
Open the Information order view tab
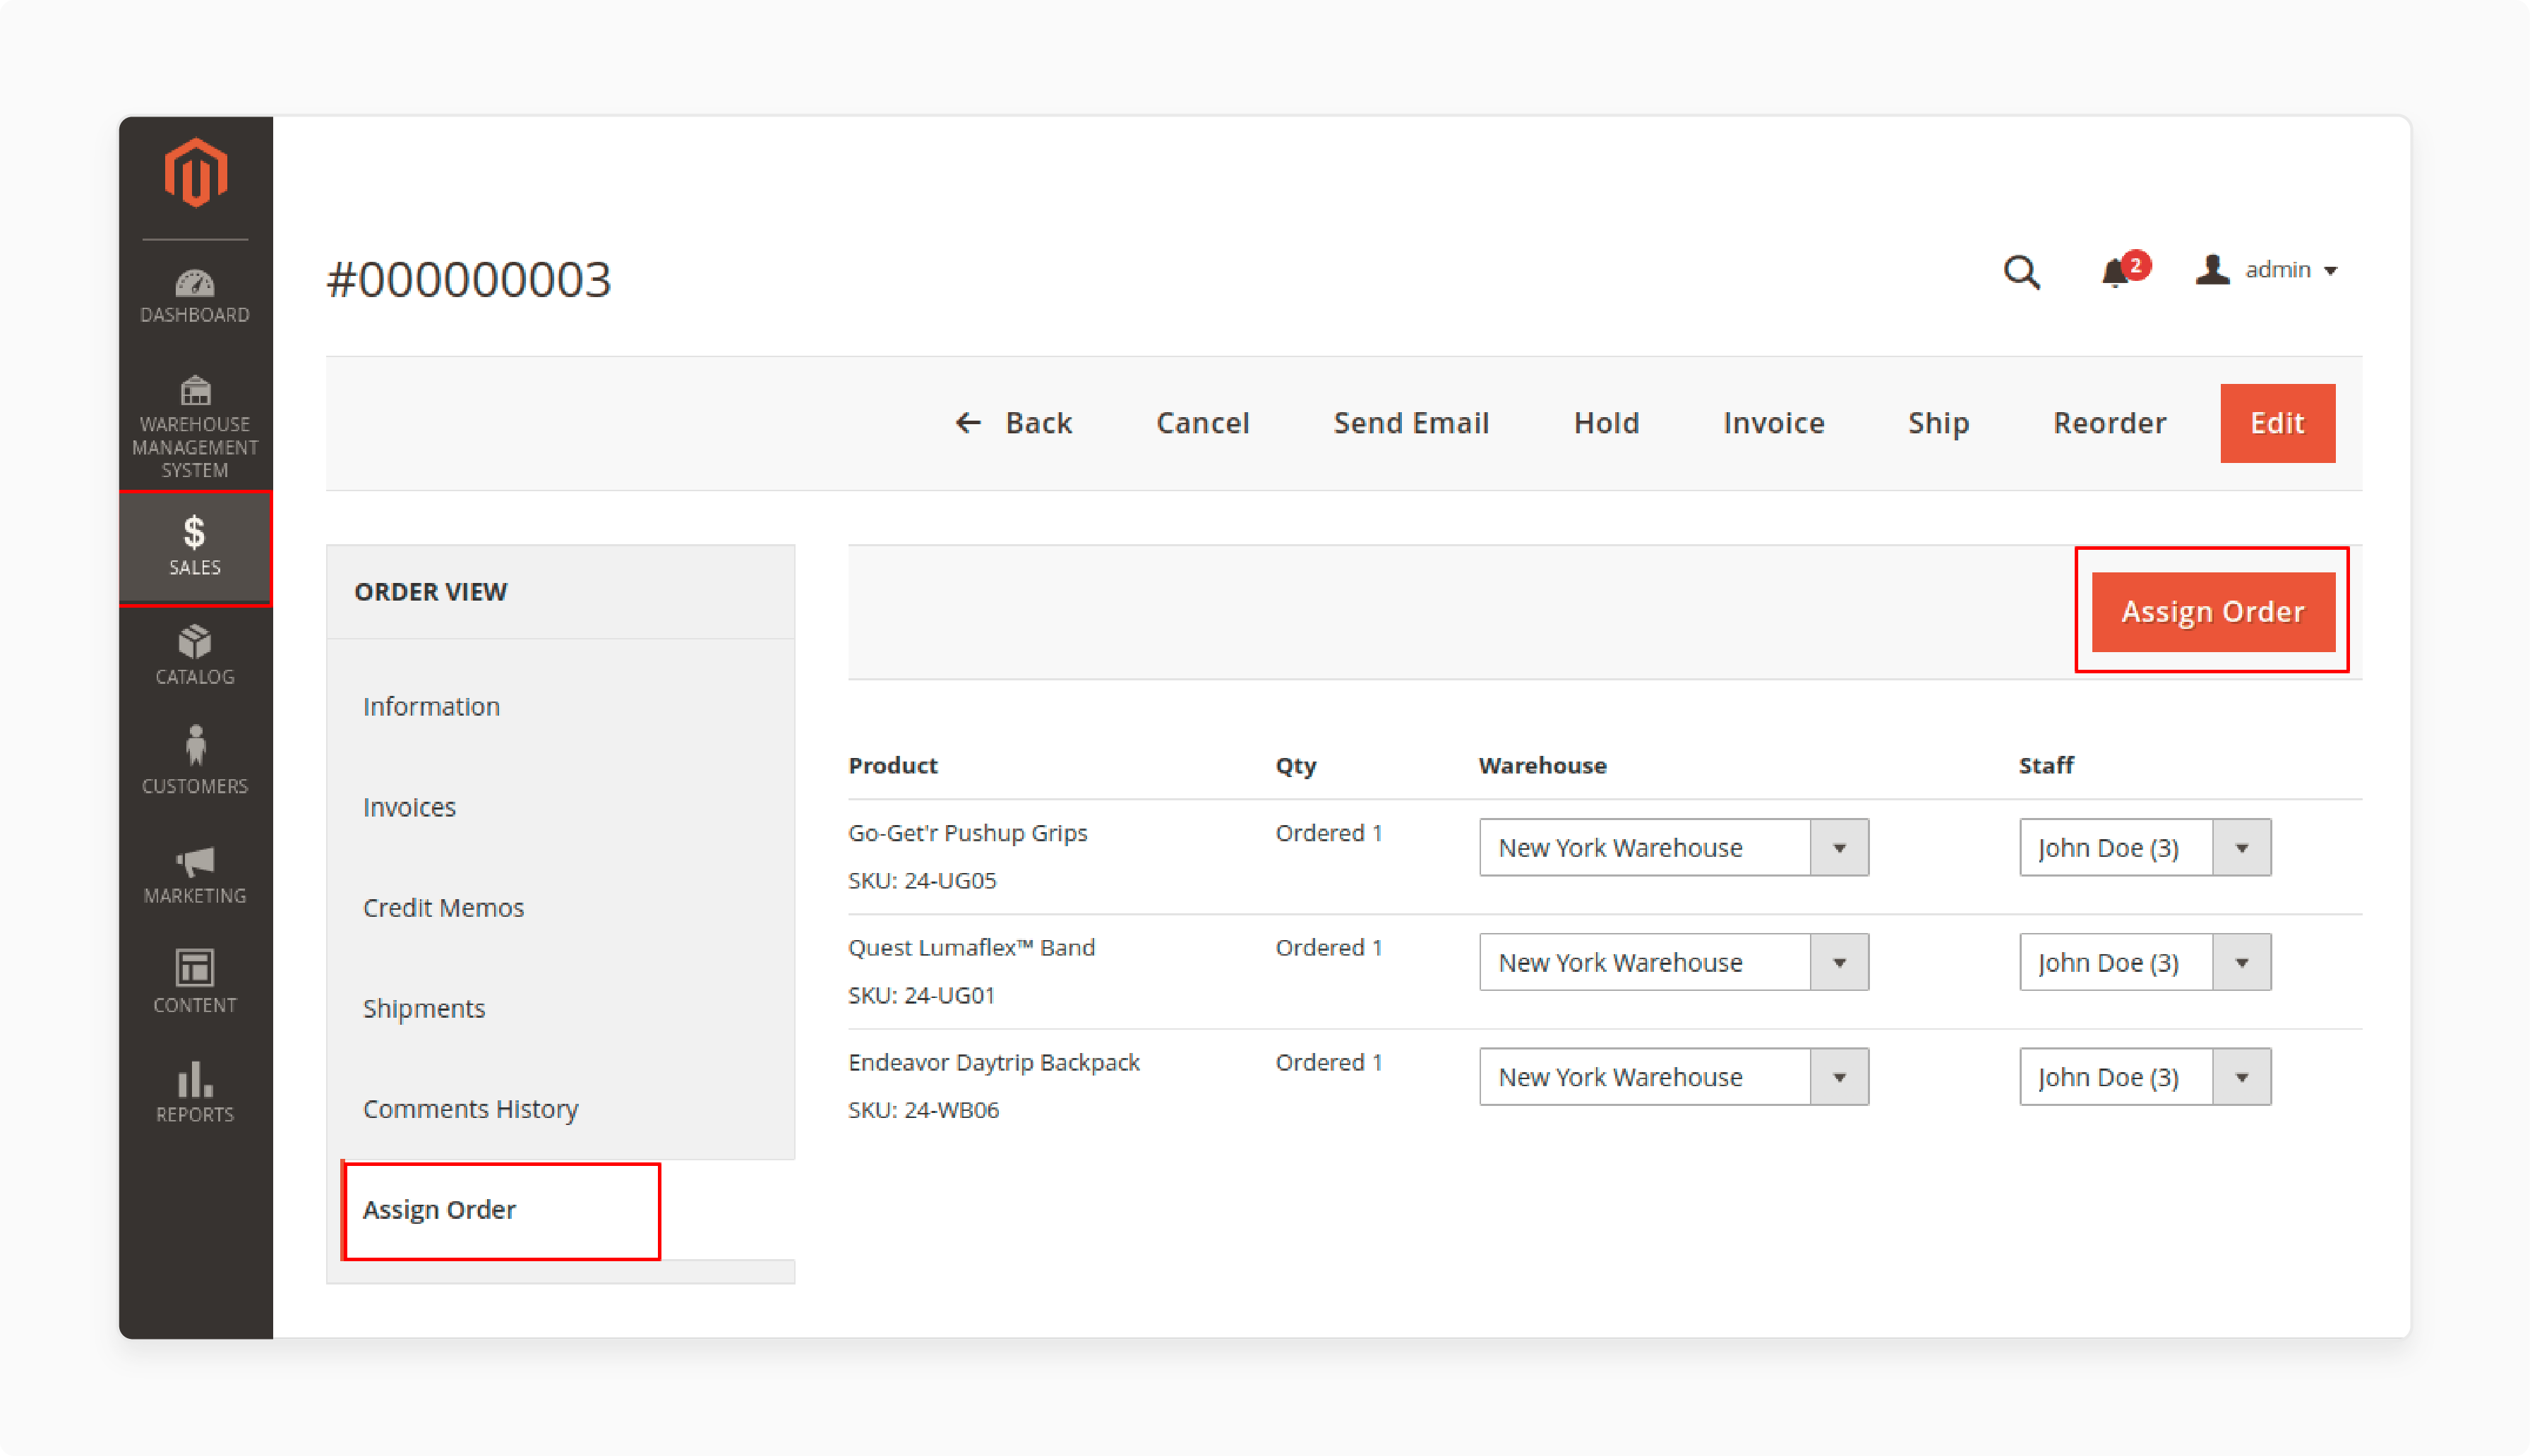tap(431, 706)
